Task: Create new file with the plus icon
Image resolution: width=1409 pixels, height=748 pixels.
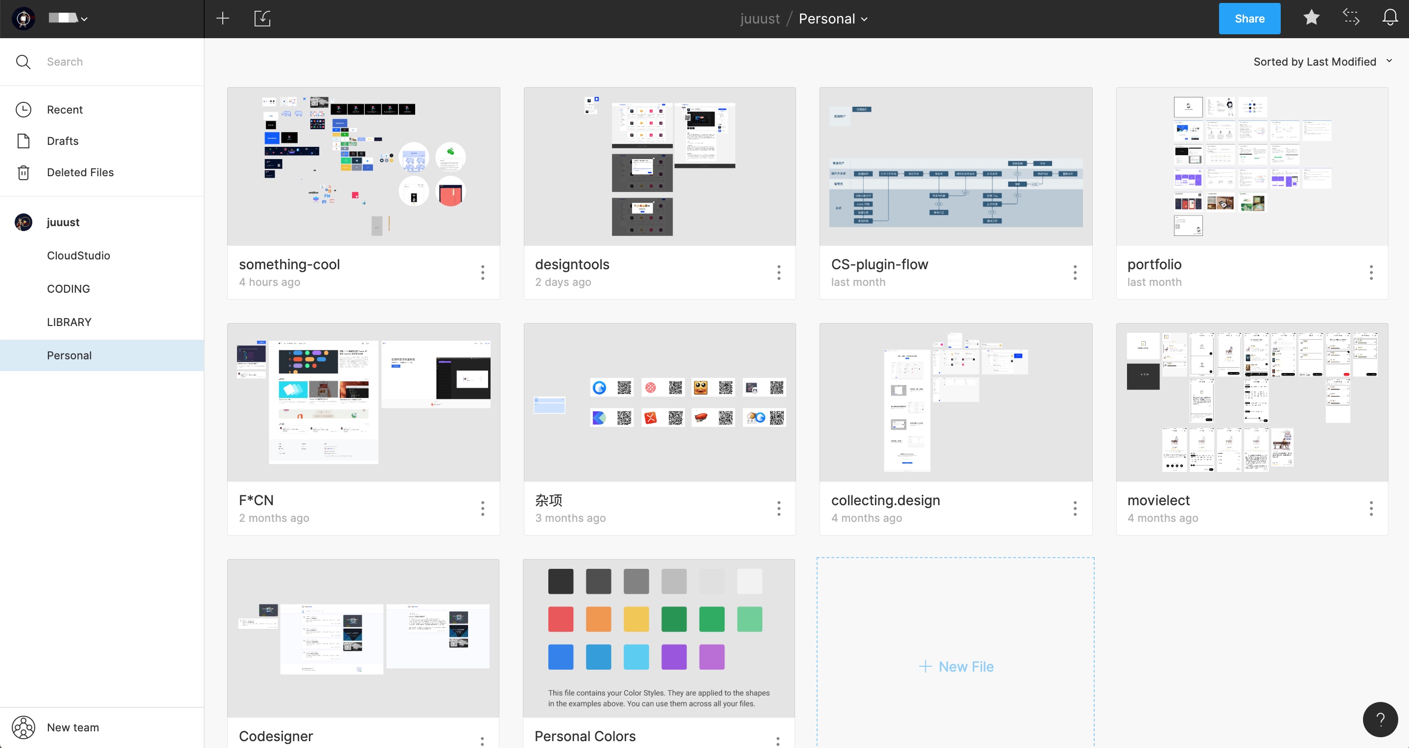Action: point(223,19)
